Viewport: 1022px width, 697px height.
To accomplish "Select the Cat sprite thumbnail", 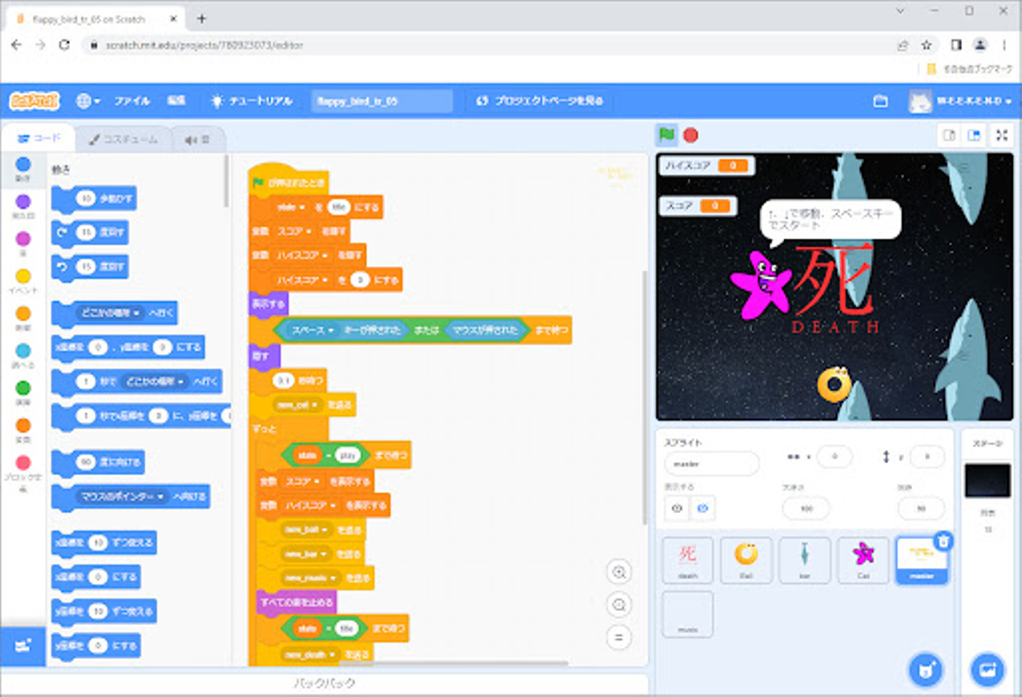I will 863,560.
